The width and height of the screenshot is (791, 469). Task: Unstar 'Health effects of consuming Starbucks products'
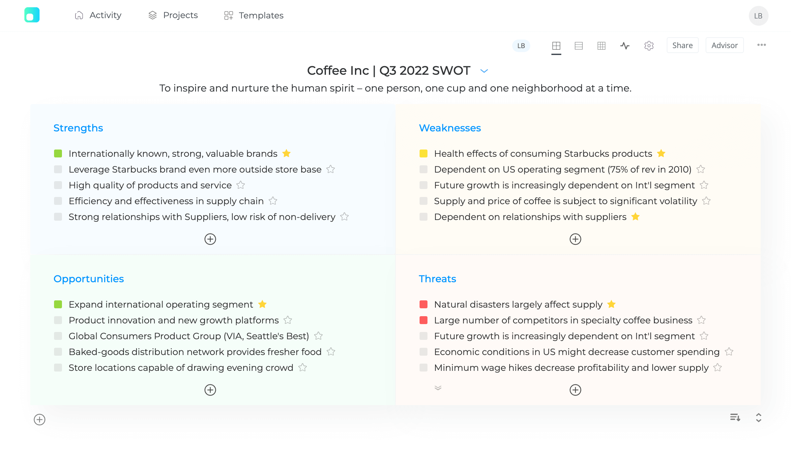coord(661,153)
